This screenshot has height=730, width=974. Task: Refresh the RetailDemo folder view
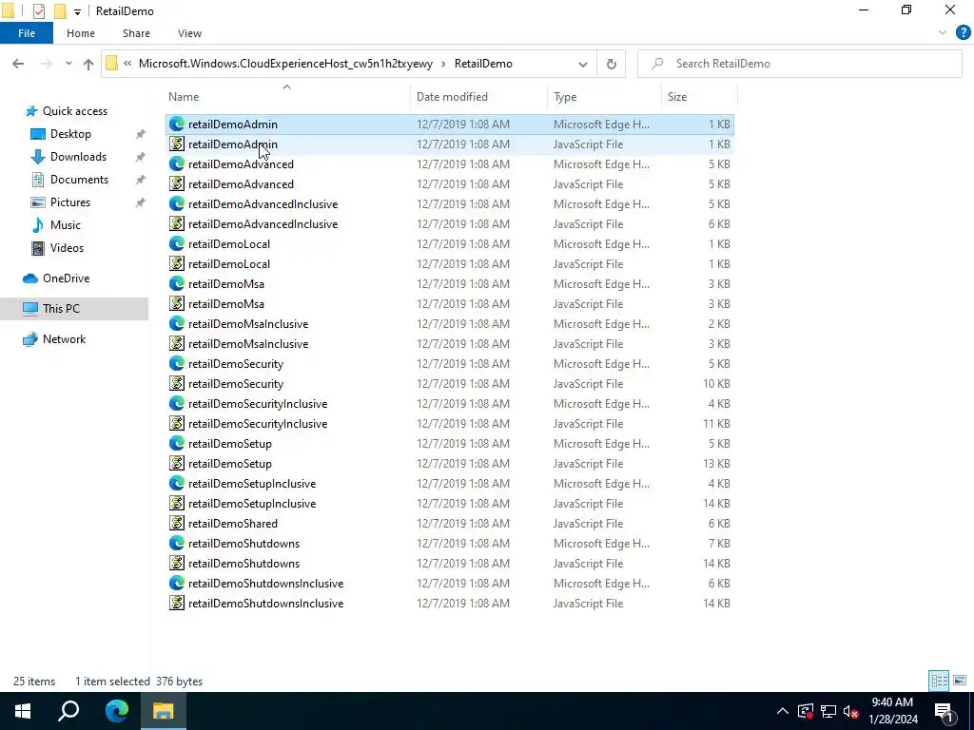click(x=612, y=64)
